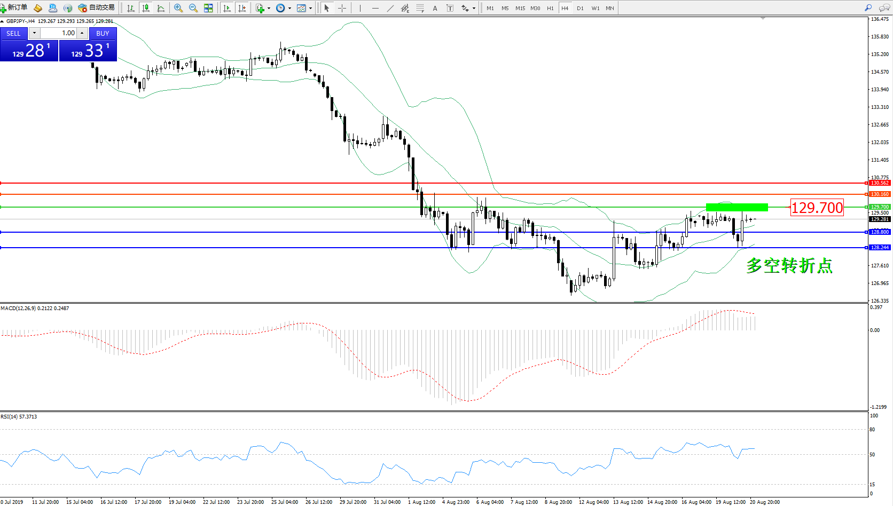
Task: Open search with the magnifier icon
Action: 868,8
